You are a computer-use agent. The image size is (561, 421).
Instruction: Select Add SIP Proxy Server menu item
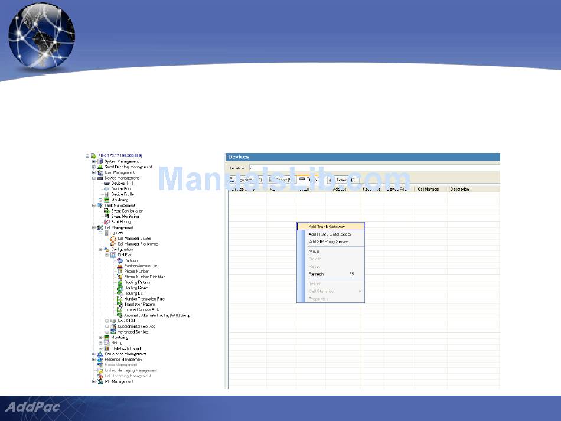coord(328,242)
